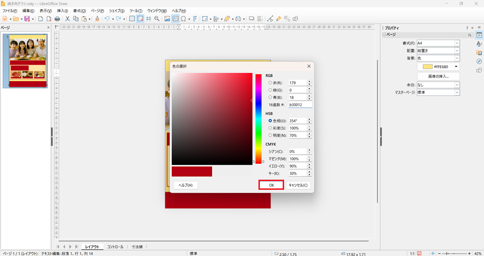Click the Open folder toolbar icon
This screenshot has width=484, height=256.
tap(16, 19)
